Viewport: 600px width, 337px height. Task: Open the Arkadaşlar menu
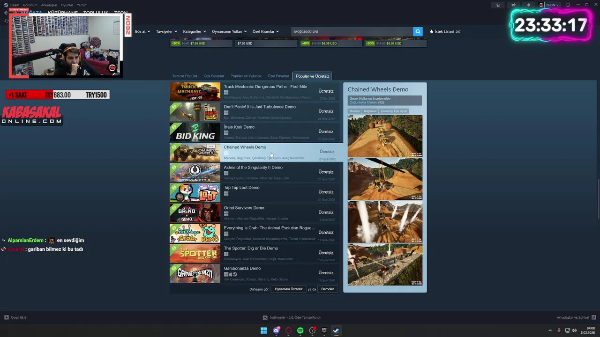[x=49, y=5]
